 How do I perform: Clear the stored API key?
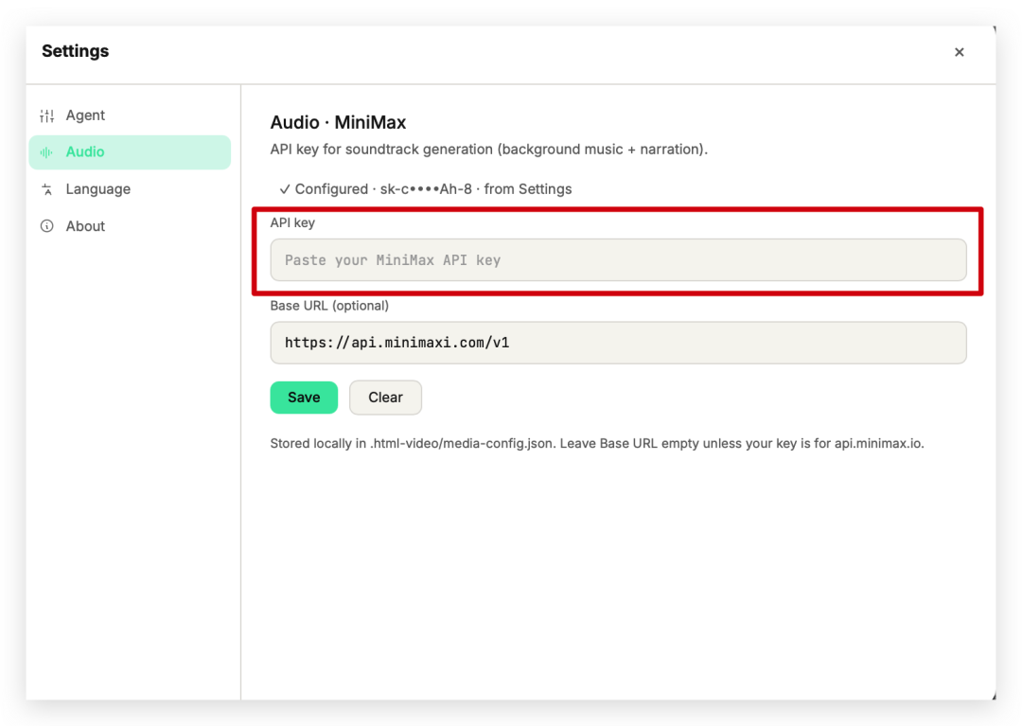[x=385, y=398]
